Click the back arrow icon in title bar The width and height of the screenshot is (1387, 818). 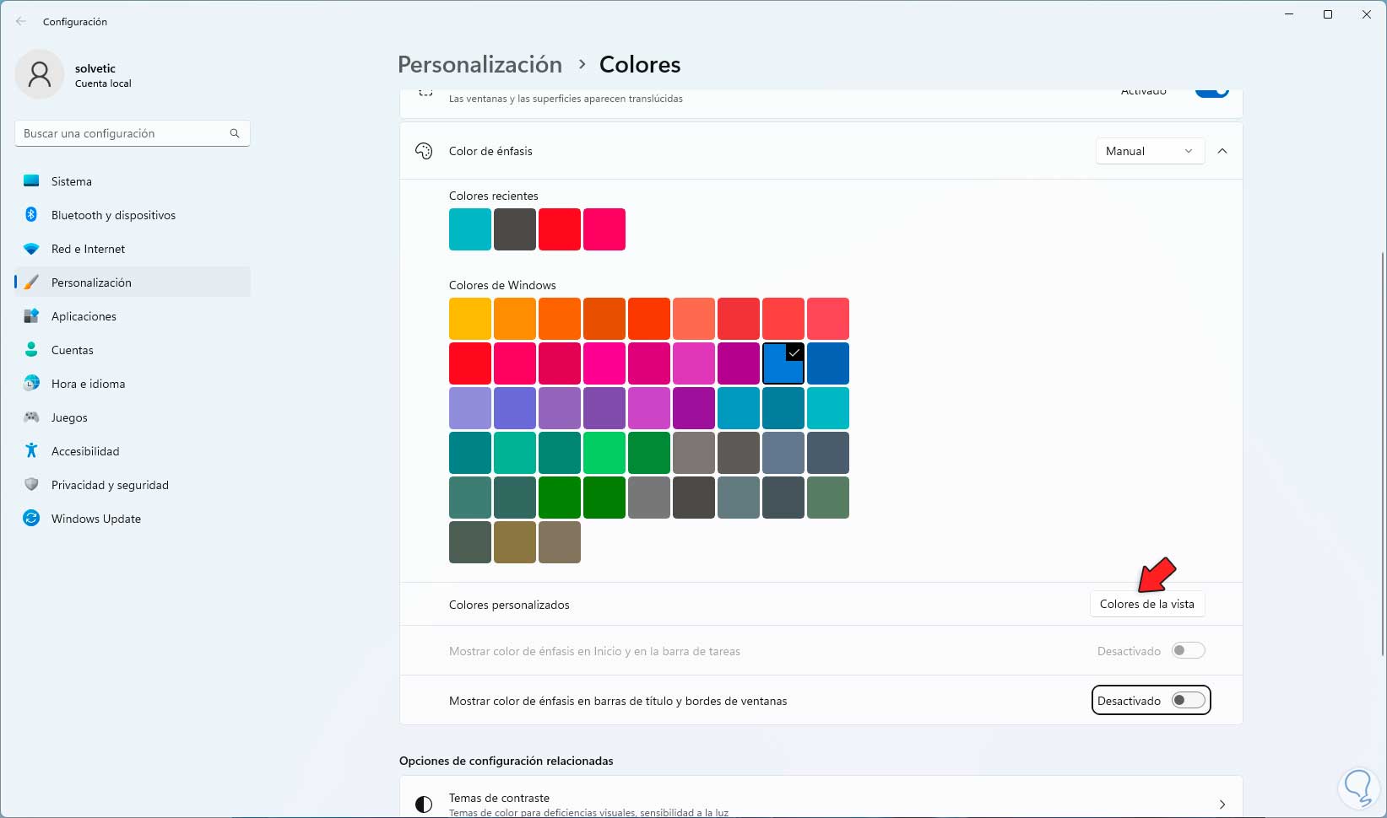pyautogui.click(x=21, y=22)
